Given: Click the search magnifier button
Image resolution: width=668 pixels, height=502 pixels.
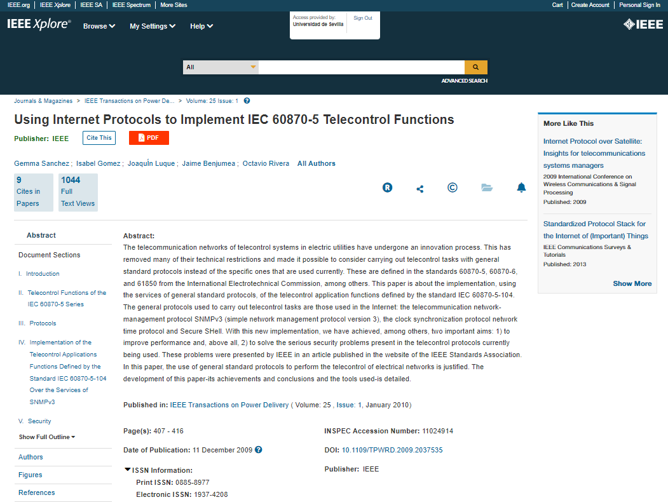Looking at the screenshot, I should click(x=476, y=67).
